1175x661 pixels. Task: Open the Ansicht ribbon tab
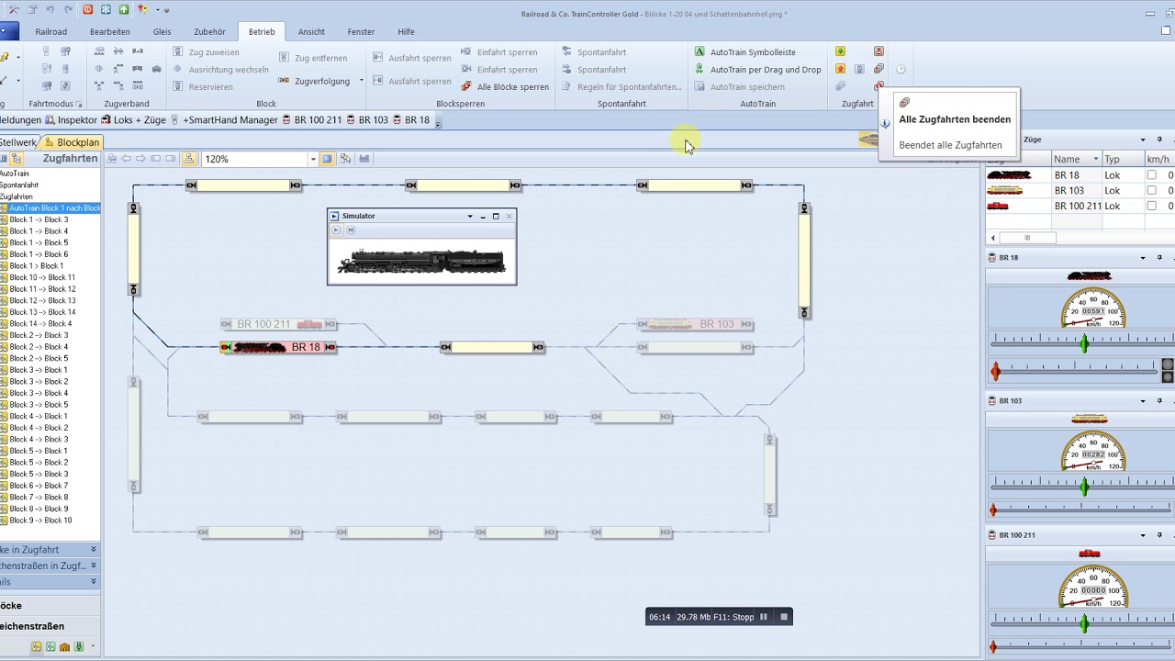point(311,31)
